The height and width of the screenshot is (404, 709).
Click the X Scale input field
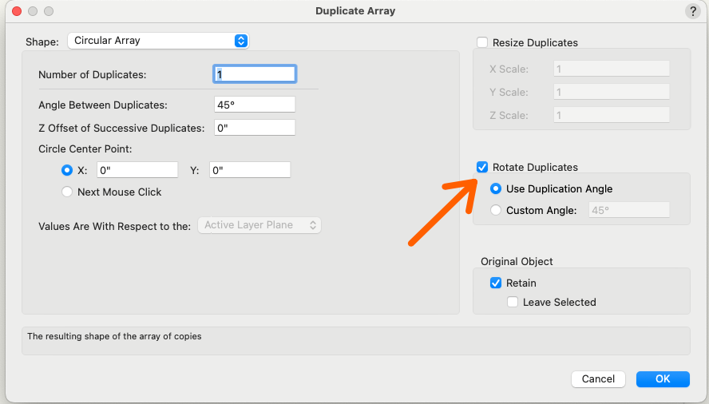(x=611, y=69)
